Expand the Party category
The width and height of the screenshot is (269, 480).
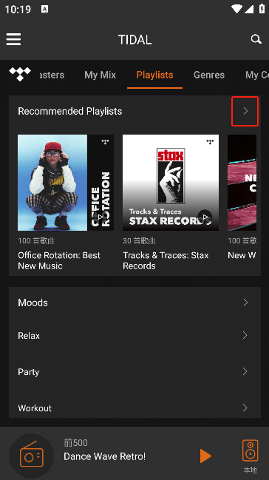click(x=134, y=371)
